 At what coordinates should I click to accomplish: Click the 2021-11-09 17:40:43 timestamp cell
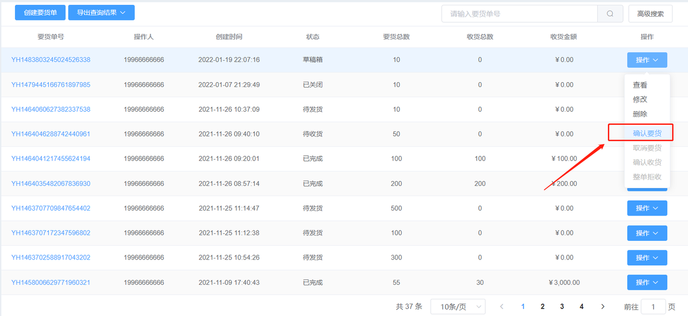229,282
